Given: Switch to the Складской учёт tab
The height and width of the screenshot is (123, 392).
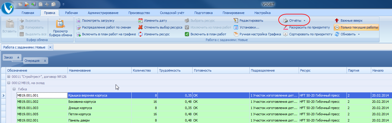Looking at the screenshot, I should [x=172, y=13].
